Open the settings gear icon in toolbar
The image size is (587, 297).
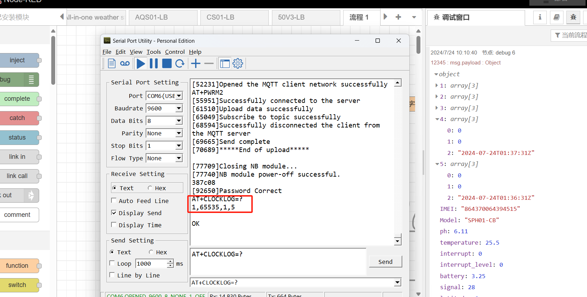[x=238, y=64]
